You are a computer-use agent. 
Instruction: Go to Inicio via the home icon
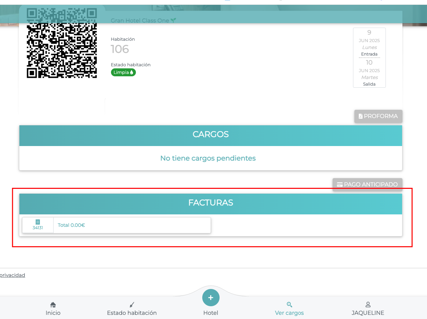53,305
